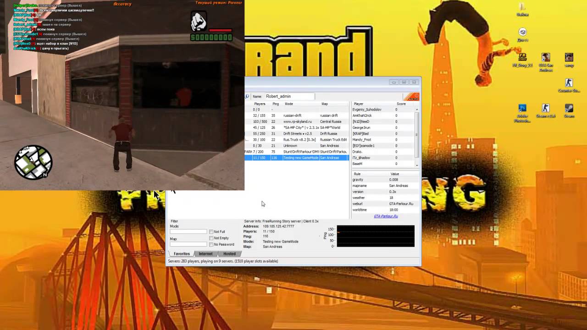Sort servers by Players column header
The image size is (587, 330).
pos(260,104)
